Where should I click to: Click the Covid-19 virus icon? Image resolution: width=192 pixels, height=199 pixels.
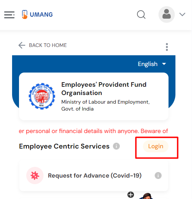(x=35, y=176)
